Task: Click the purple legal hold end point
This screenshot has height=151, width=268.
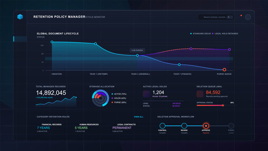Action: pos(229,49)
